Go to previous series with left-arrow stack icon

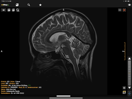[x=9, y=10]
